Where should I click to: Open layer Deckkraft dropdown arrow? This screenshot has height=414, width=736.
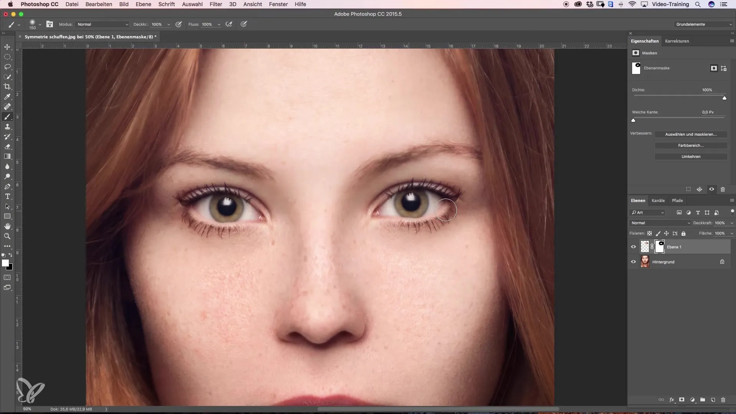coord(732,223)
